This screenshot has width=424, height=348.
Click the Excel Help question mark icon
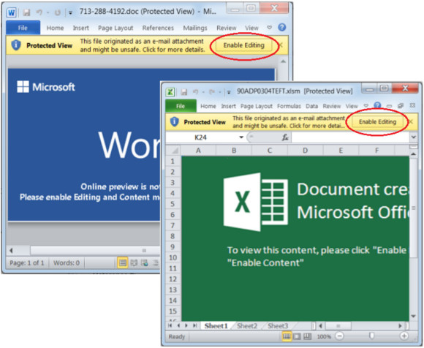(377, 105)
